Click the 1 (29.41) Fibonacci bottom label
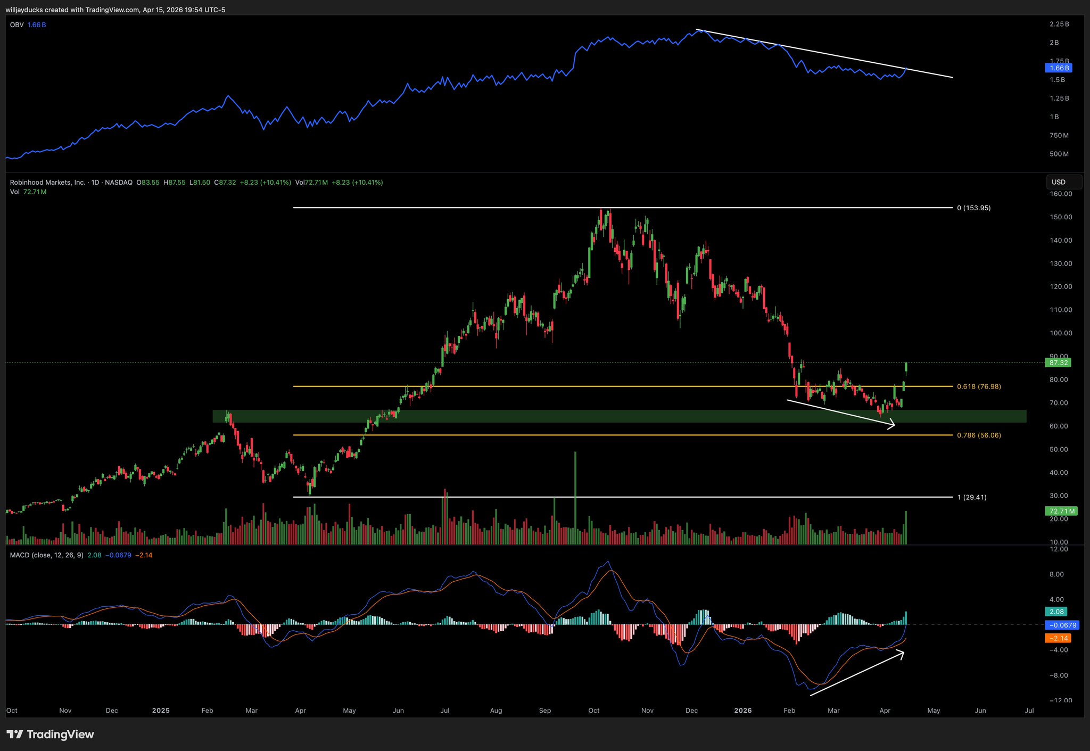The height and width of the screenshot is (751, 1090). 971,497
